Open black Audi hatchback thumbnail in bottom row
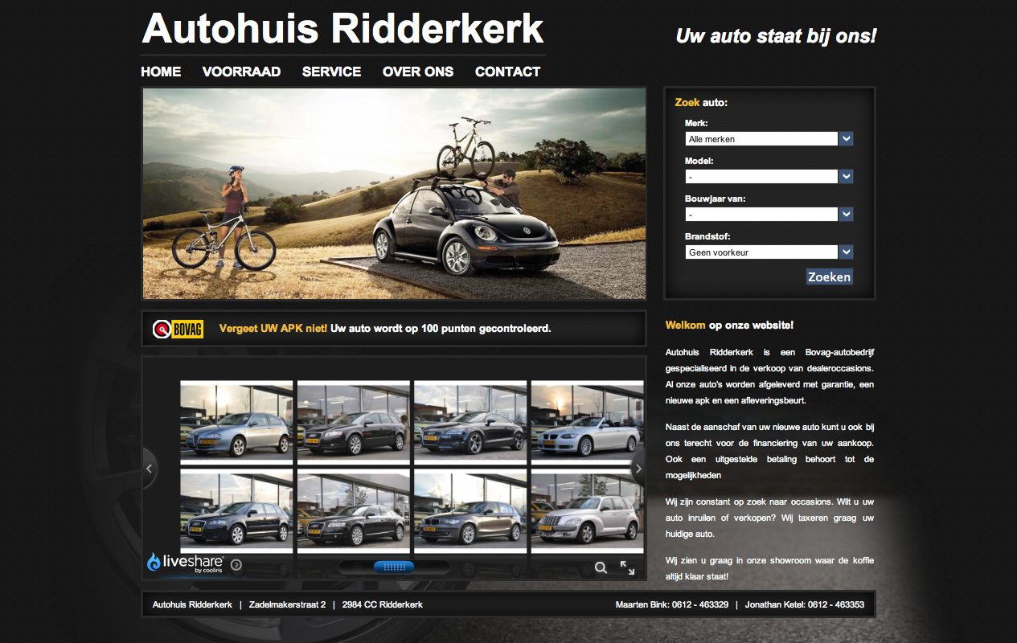 236,512
